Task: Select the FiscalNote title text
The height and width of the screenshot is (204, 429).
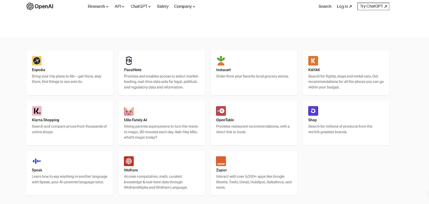Action: (x=133, y=70)
